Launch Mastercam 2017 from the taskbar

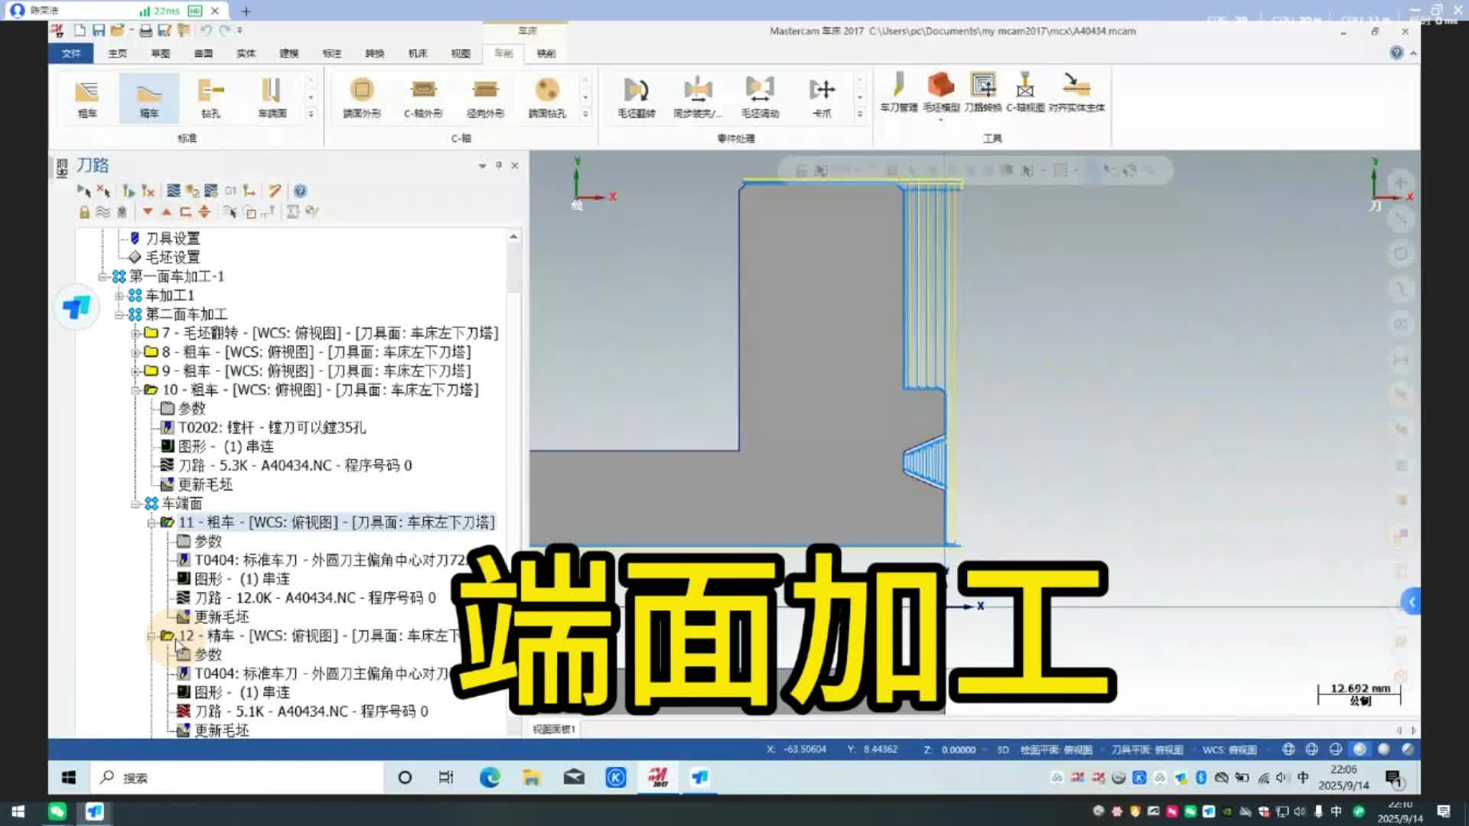(x=658, y=777)
